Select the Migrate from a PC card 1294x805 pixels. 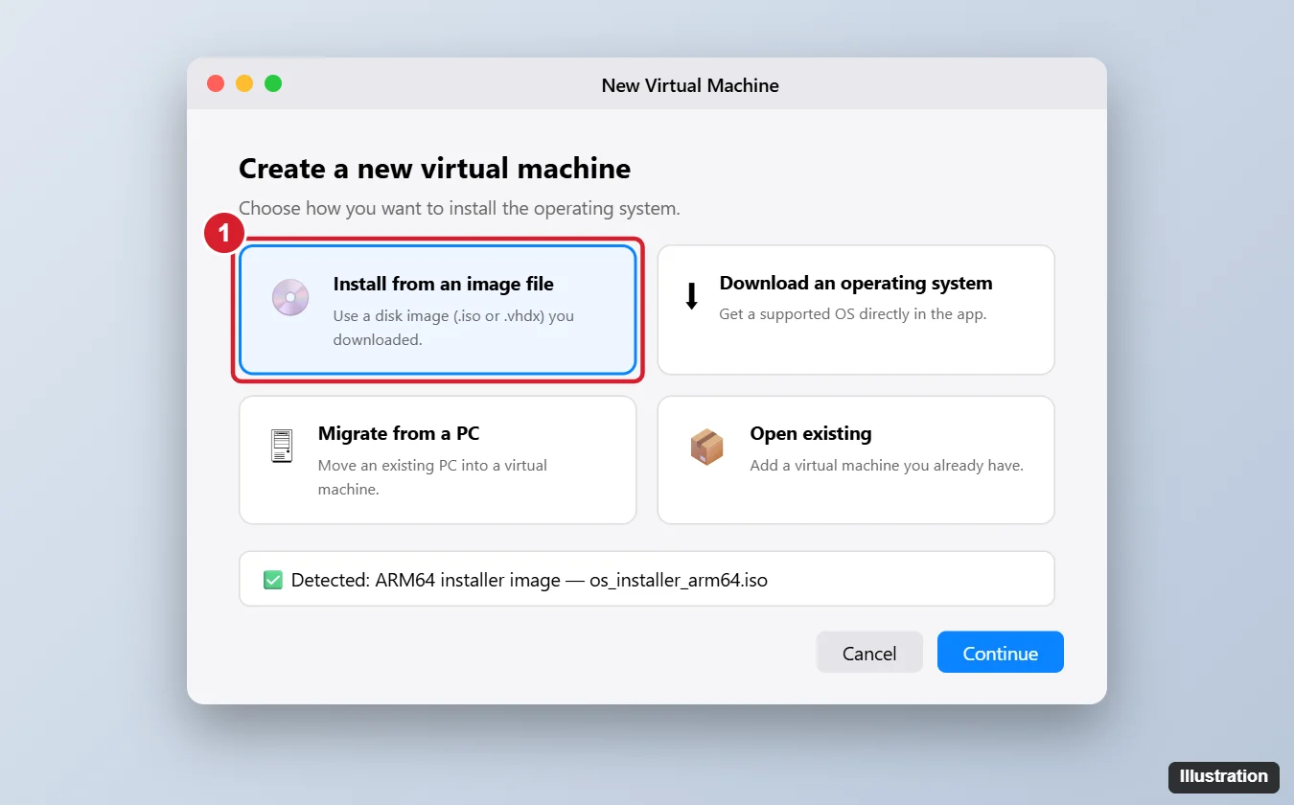[438, 460]
